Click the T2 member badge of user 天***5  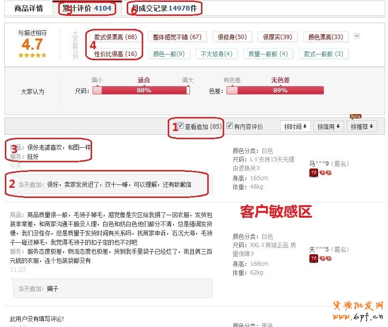pyautogui.click(x=313, y=259)
